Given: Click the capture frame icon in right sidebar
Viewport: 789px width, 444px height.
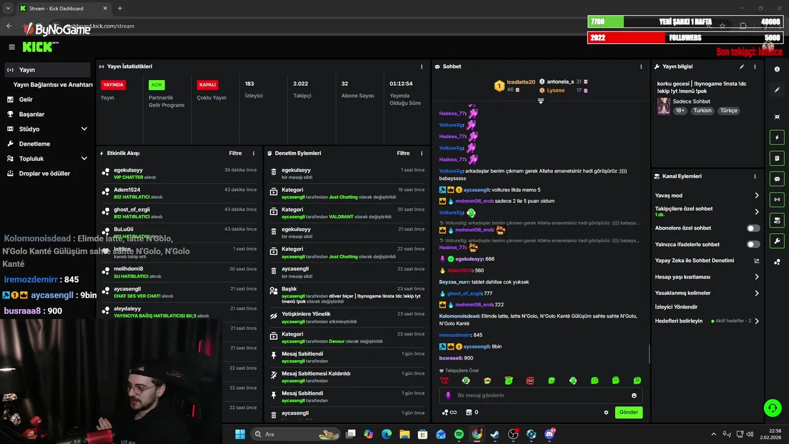Looking at the screenshot, I should 777,117.
